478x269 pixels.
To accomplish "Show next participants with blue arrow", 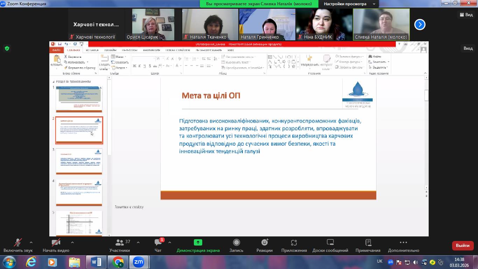I will click(x=420, y=25).
